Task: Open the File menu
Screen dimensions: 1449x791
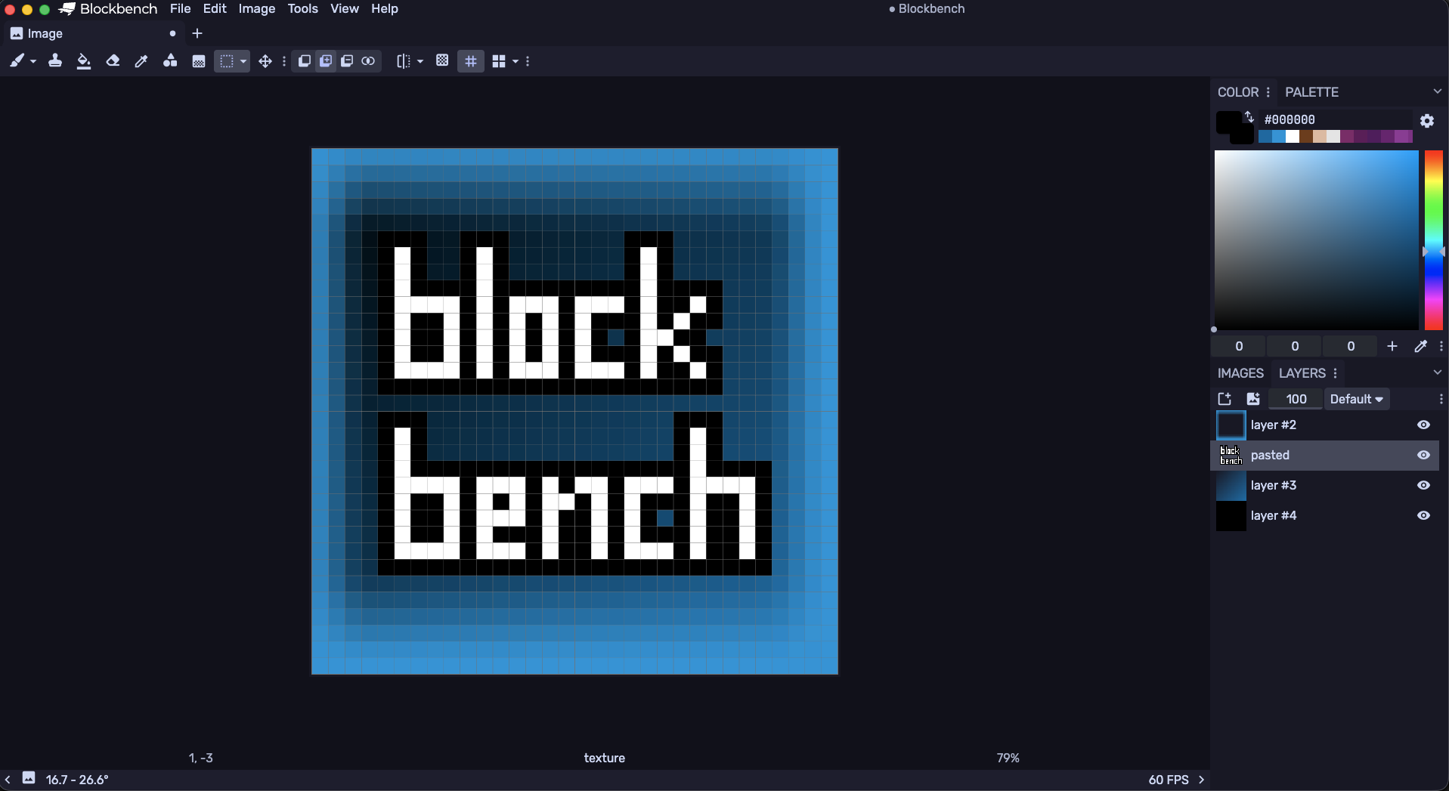Action: point(180,9)
